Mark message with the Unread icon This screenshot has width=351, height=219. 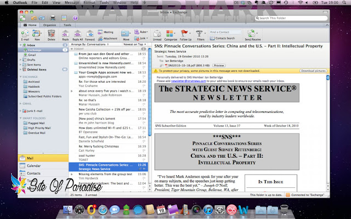click(x=157, y=34)
